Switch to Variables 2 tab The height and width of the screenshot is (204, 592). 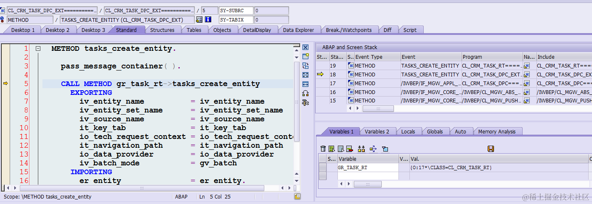377,131
